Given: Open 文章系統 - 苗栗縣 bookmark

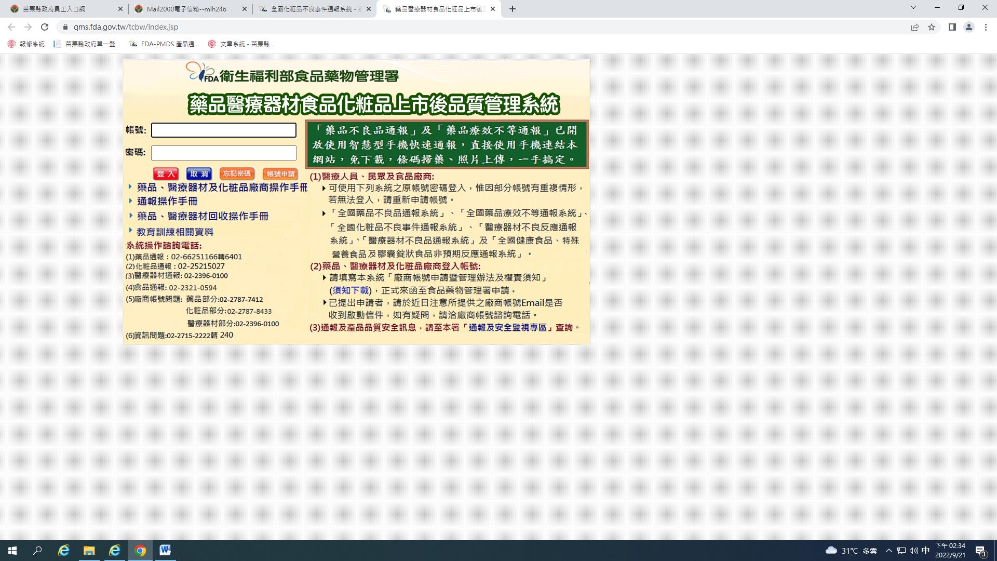Looking at the screenshot, I should point(241,44).
